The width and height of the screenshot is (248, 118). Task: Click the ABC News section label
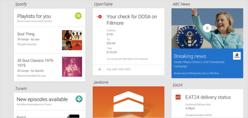pyautogui.click(x=181, y=4)
